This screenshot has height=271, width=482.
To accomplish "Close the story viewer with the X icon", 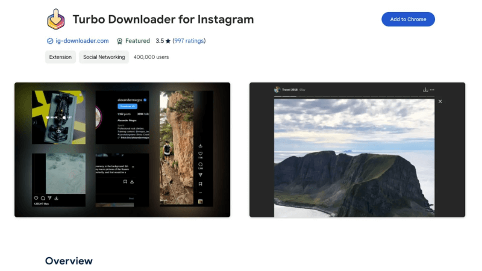I will 440,101.
